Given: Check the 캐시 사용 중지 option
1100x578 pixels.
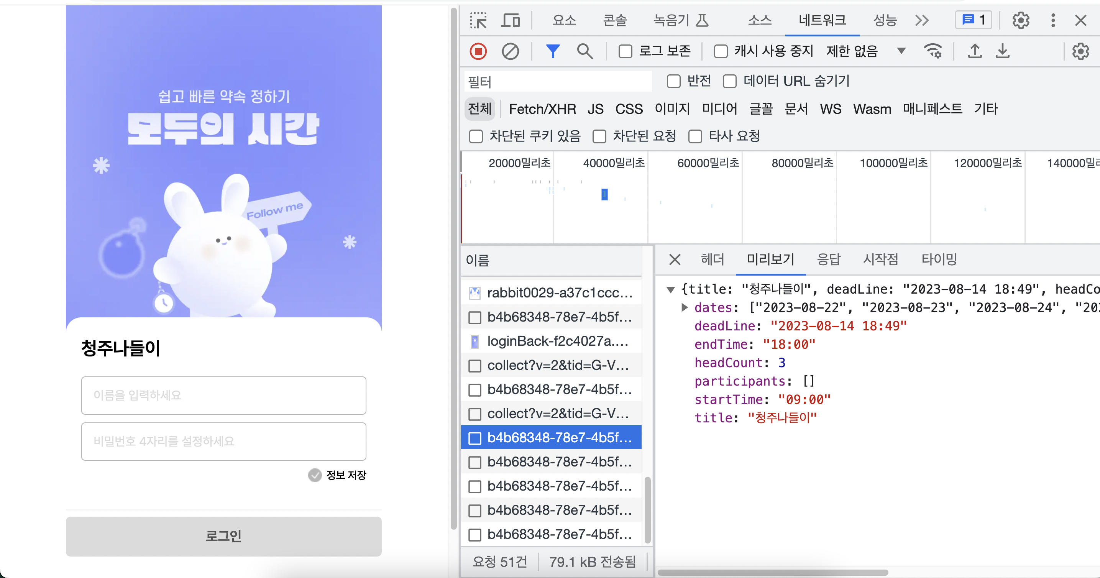Looking at the screenshot, I should pos(721,52).
